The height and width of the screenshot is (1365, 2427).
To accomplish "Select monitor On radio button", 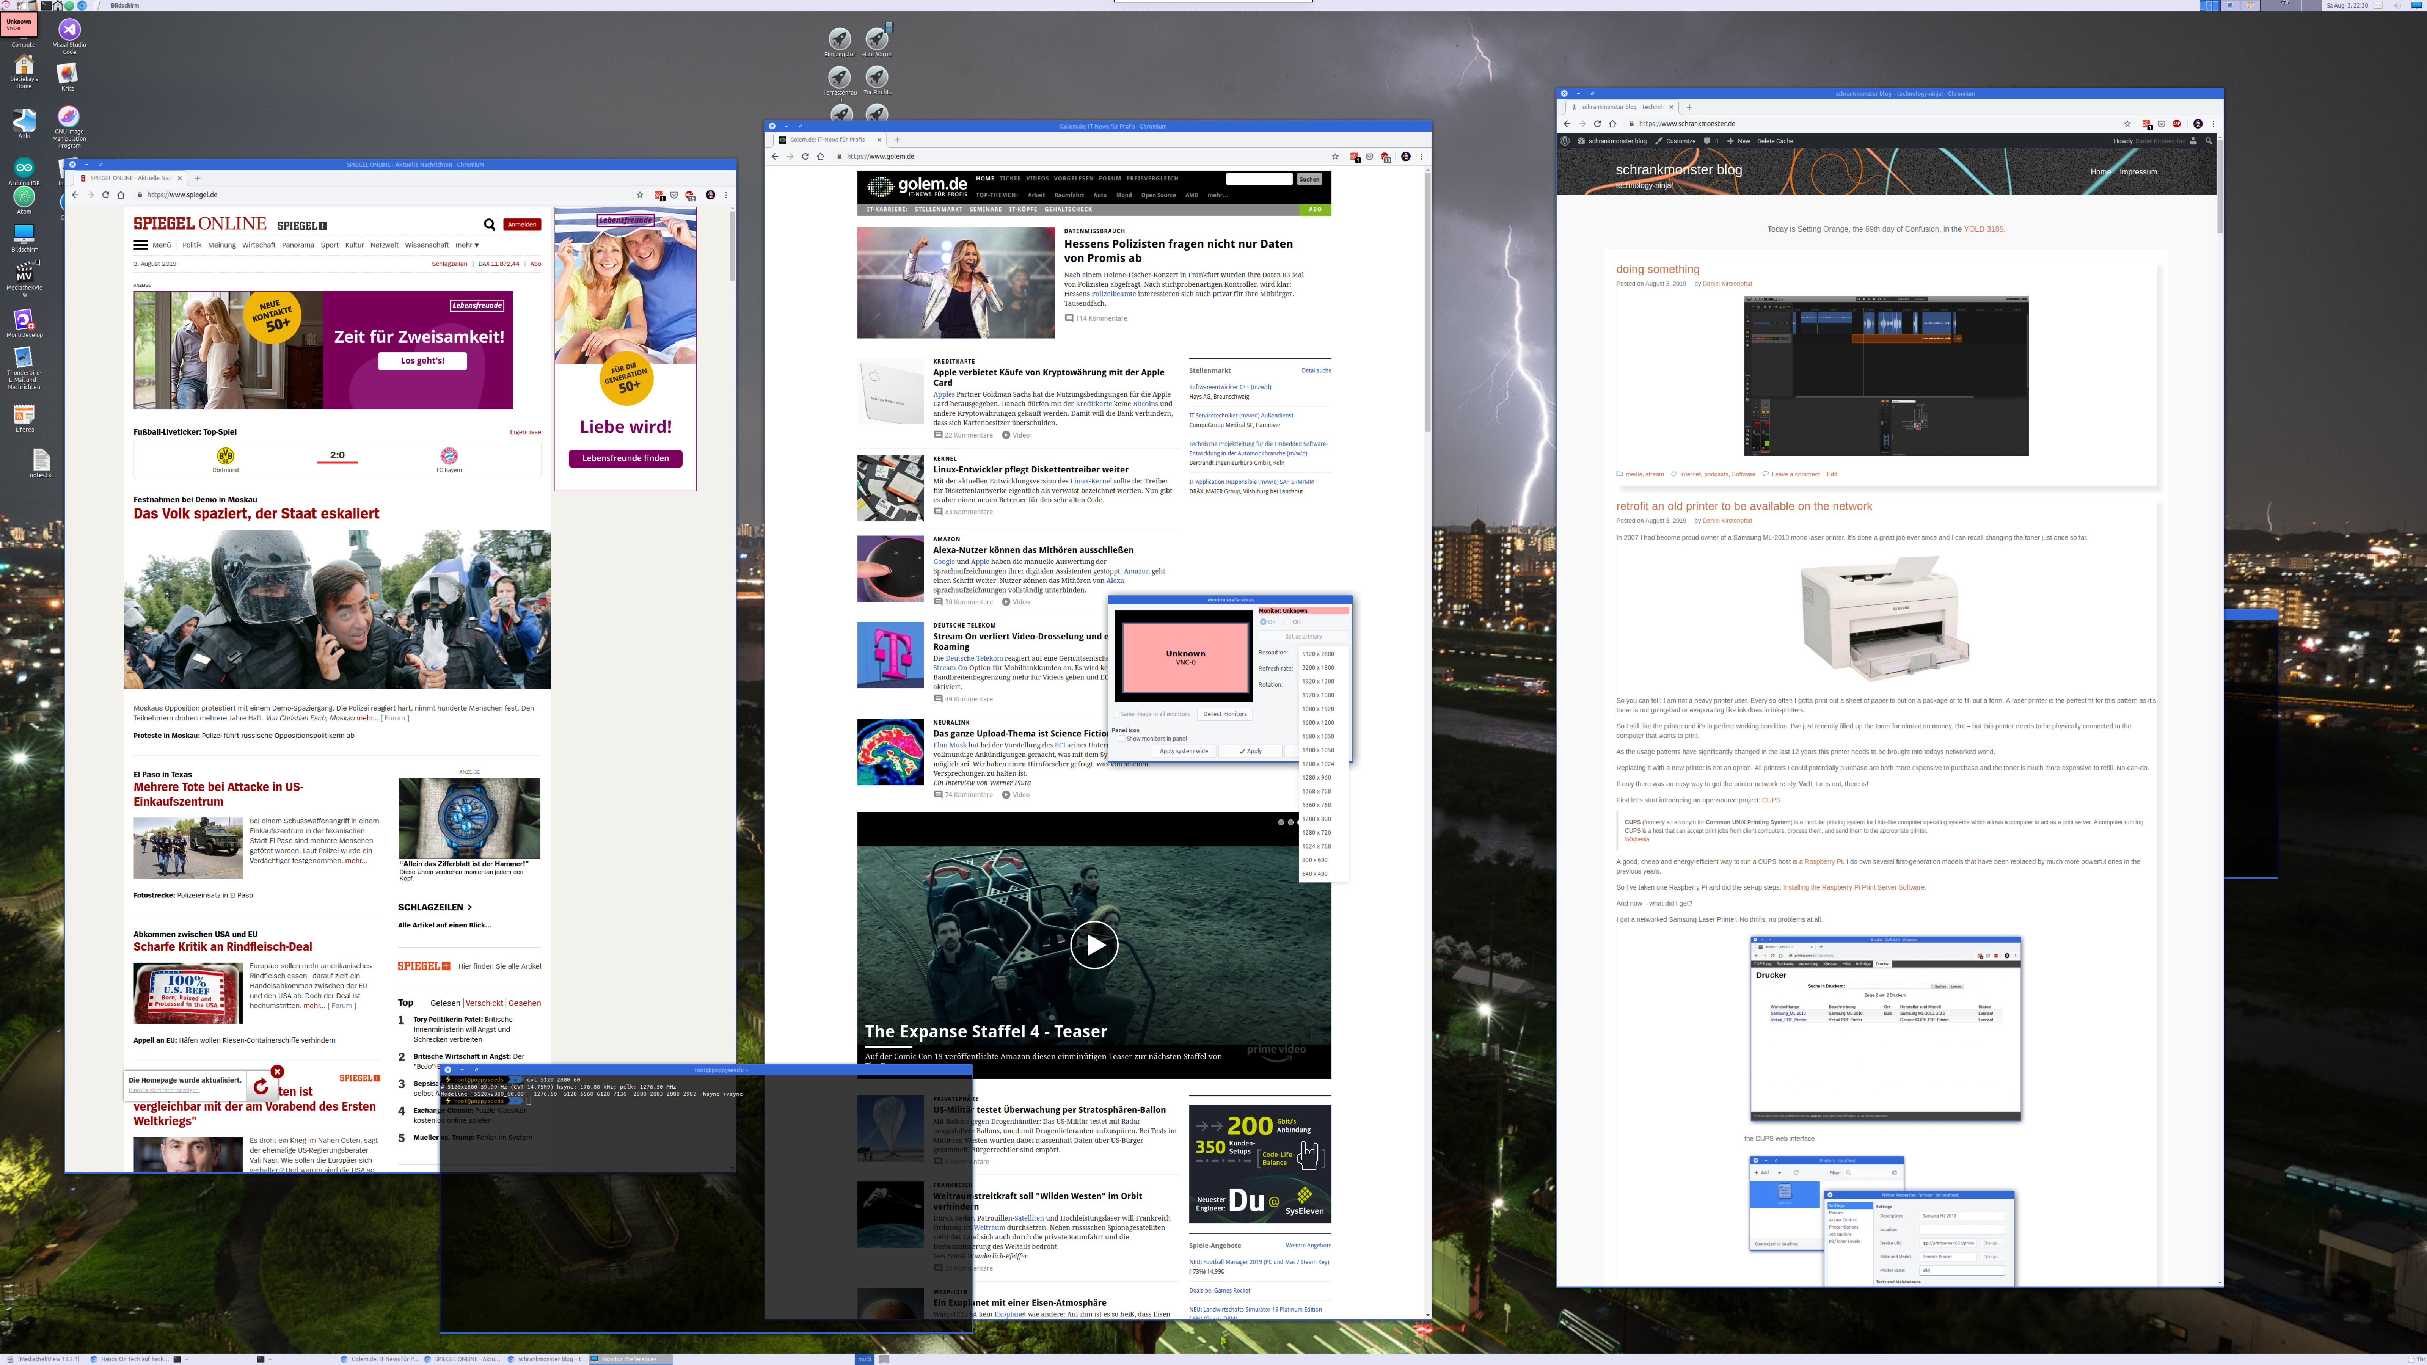I will click(1264, 622).
